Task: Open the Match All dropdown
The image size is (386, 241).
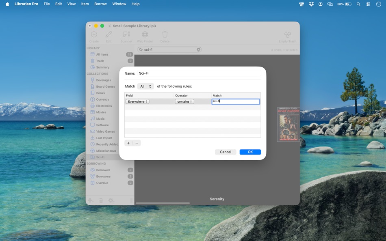Action: (x=145, y=86)
